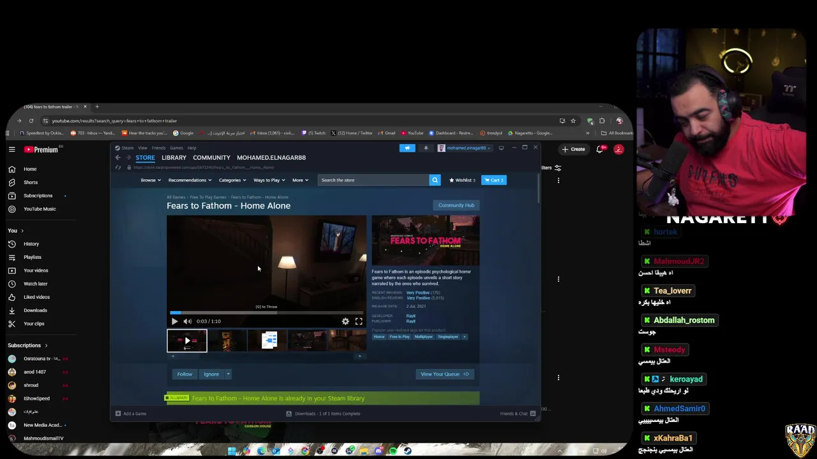Click Add a Game in Steam
Image resolution: width=817 pixels, height=459 pixels.
point(131,414)
